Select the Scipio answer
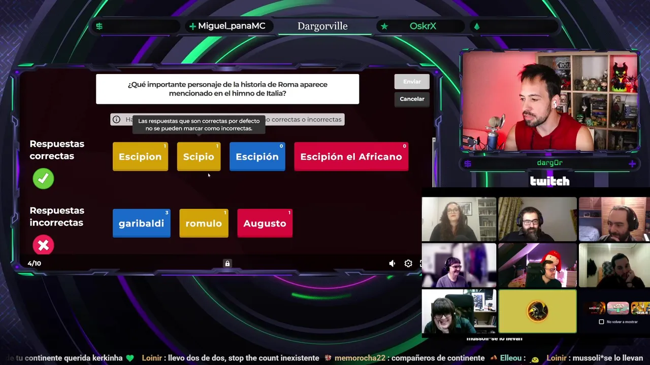 [199, 157]
